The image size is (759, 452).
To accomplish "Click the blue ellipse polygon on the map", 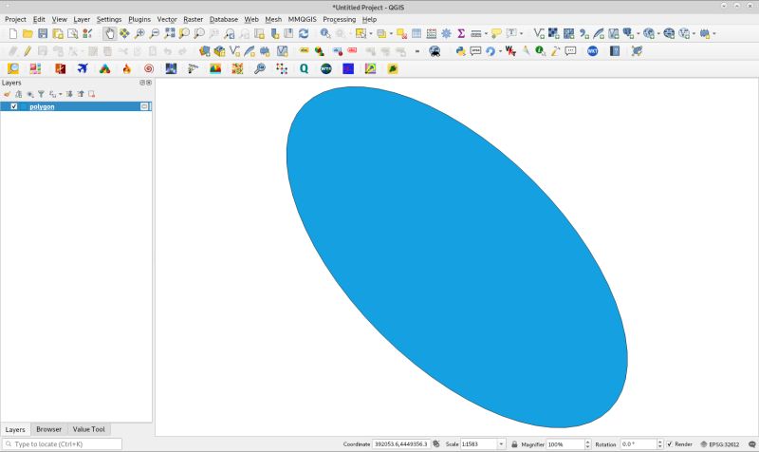I will point(457,256).
